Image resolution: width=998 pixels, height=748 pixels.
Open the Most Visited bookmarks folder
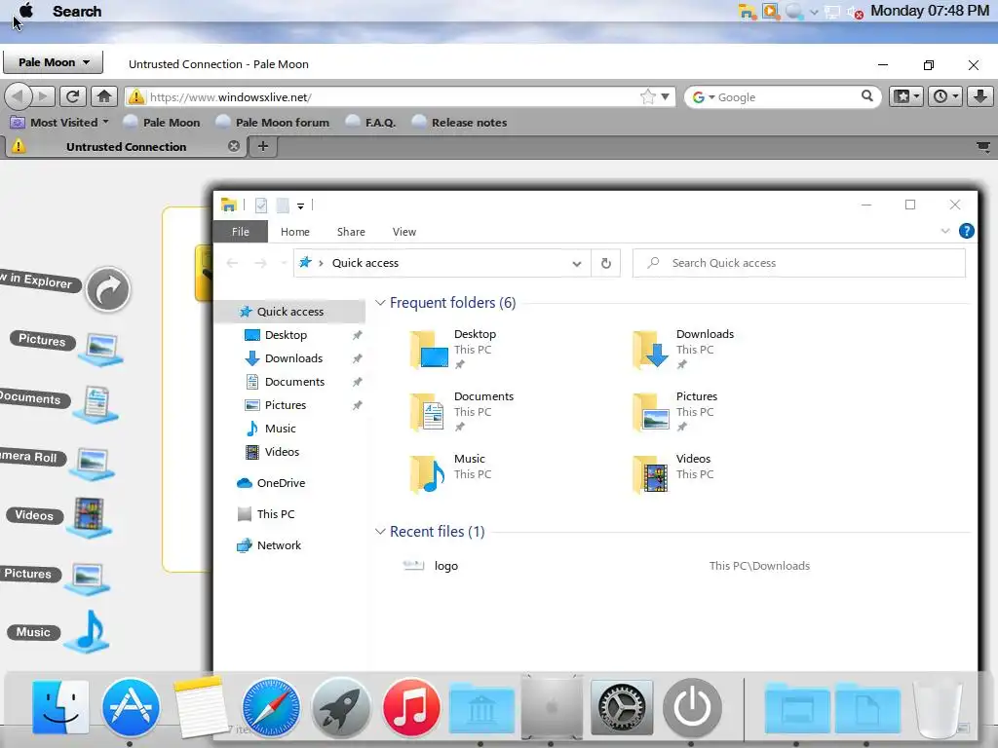[x=59, y=122]
